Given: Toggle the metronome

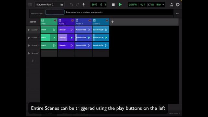Looking at the screenshot, I should (172, 5).
